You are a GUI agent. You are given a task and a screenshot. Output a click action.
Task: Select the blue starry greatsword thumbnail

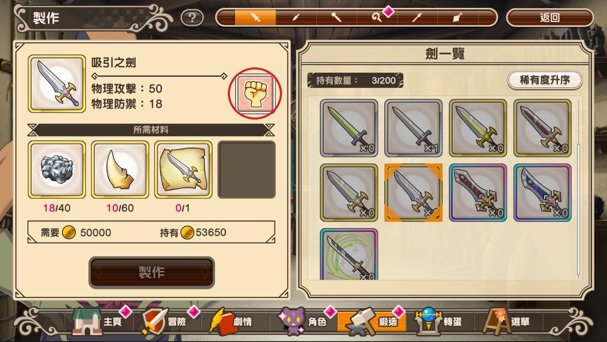coord(542,193)
